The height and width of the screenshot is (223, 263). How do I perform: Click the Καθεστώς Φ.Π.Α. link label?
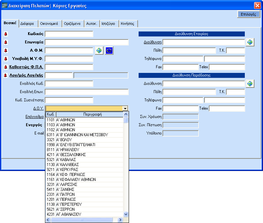tap(26, 67)
